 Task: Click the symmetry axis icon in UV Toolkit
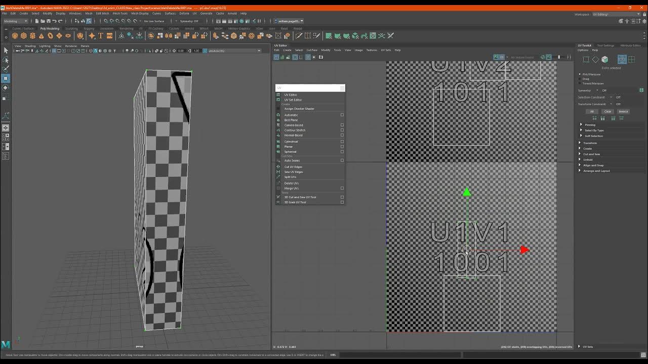coord(641,90)
